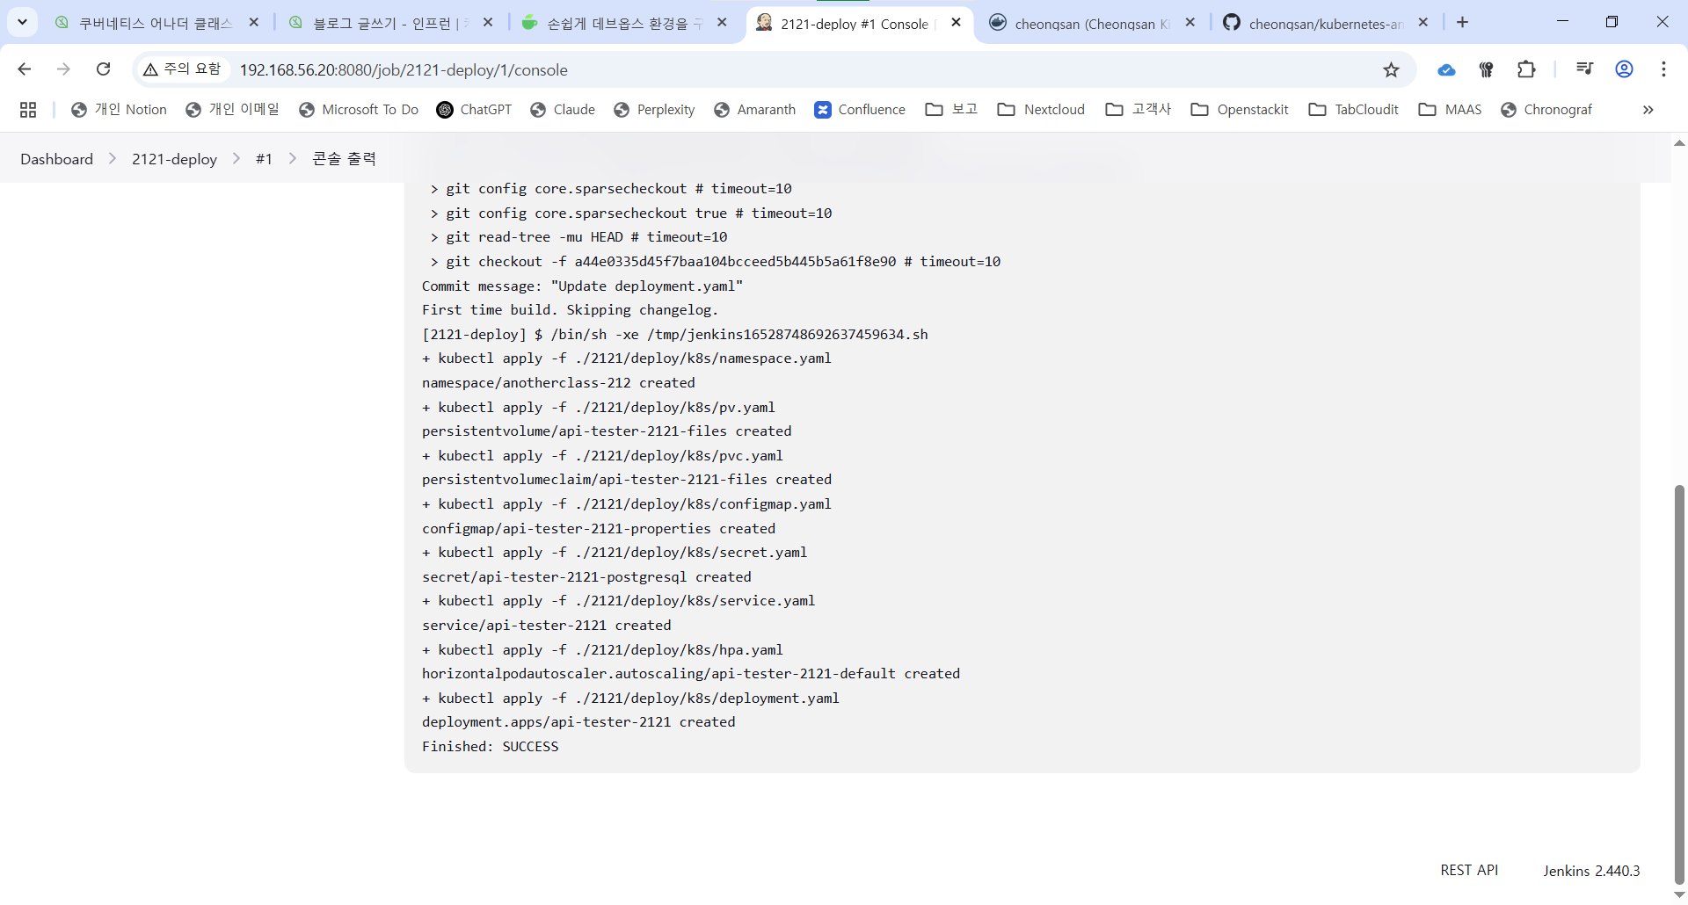Expand the MAAS bookmark folder

click(1451, 110)
